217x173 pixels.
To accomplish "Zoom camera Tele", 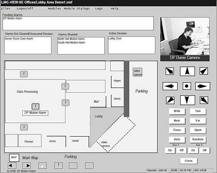I will tap(198, 111).
